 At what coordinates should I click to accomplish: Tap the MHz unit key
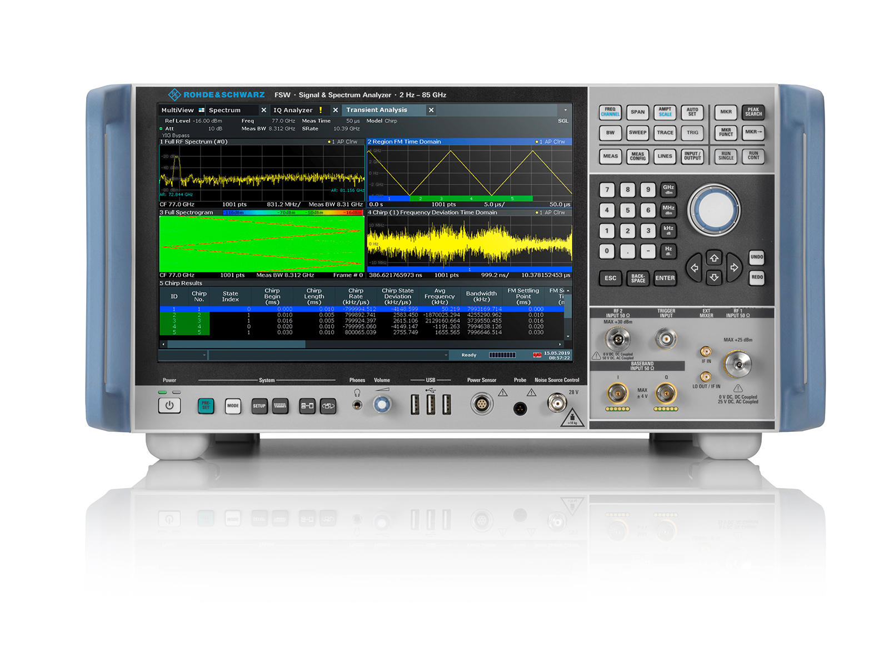coord(668,210)
